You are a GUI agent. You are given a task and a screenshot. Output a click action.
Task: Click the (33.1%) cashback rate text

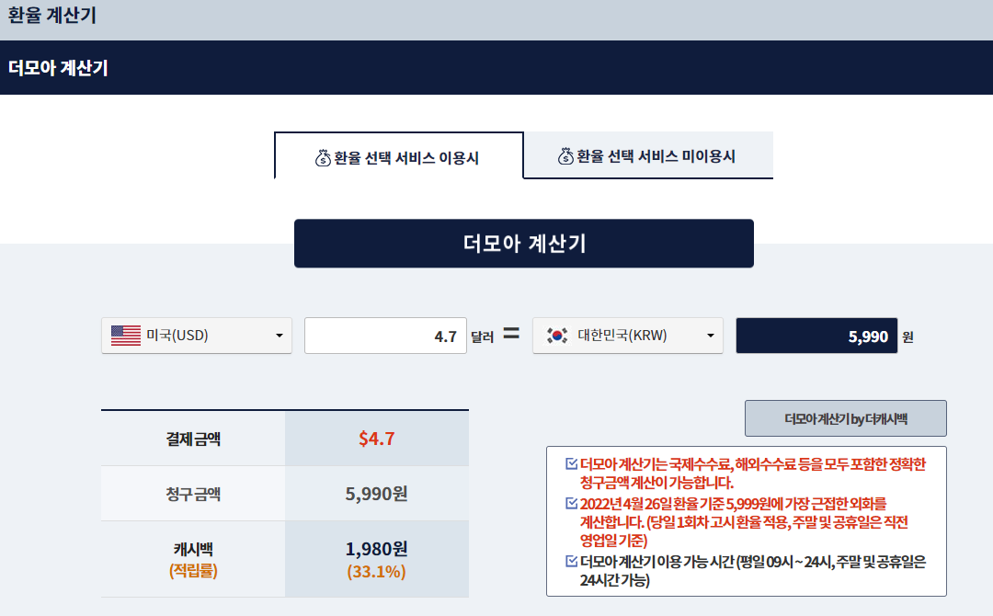coord(377,572)
